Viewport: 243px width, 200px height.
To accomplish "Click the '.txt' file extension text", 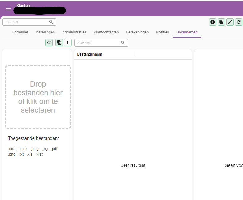I will pos(21,154).
